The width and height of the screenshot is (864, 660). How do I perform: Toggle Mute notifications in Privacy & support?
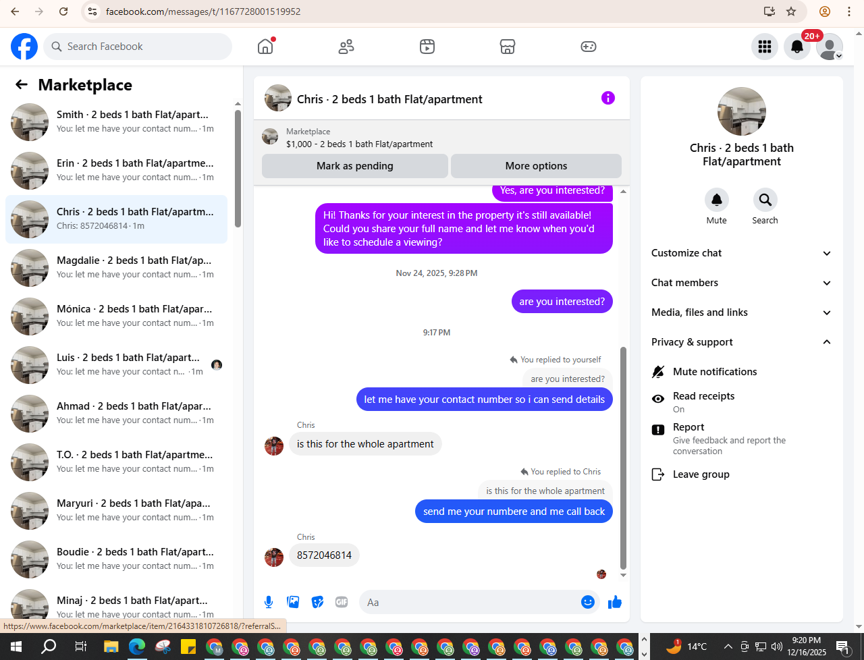coord(741,372)
